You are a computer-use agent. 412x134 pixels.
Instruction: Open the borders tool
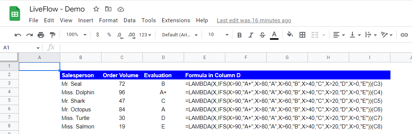pos(302,35)
